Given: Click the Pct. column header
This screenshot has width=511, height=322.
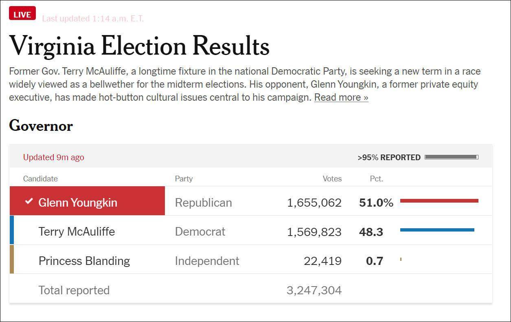Looking at the screenshot, I should point(376,179).
